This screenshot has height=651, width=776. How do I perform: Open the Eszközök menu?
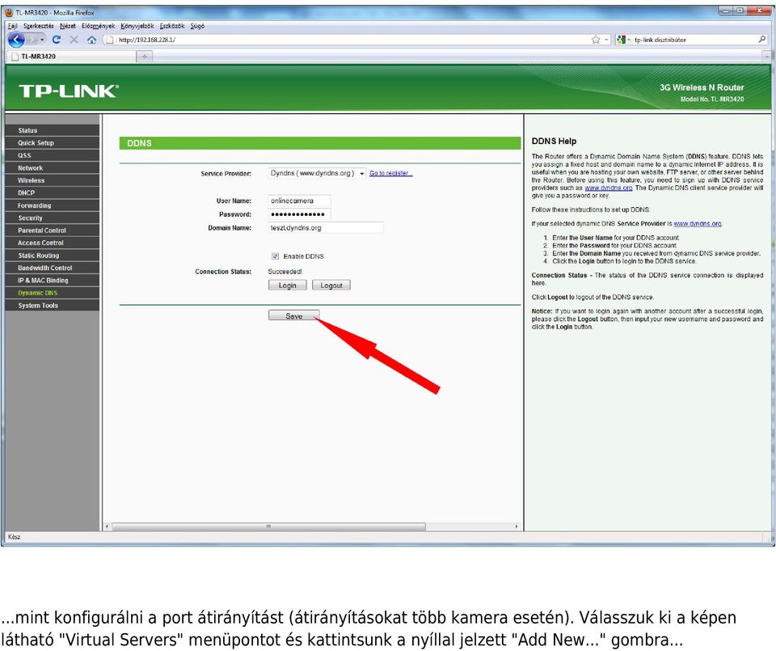[x=171, y=26]
